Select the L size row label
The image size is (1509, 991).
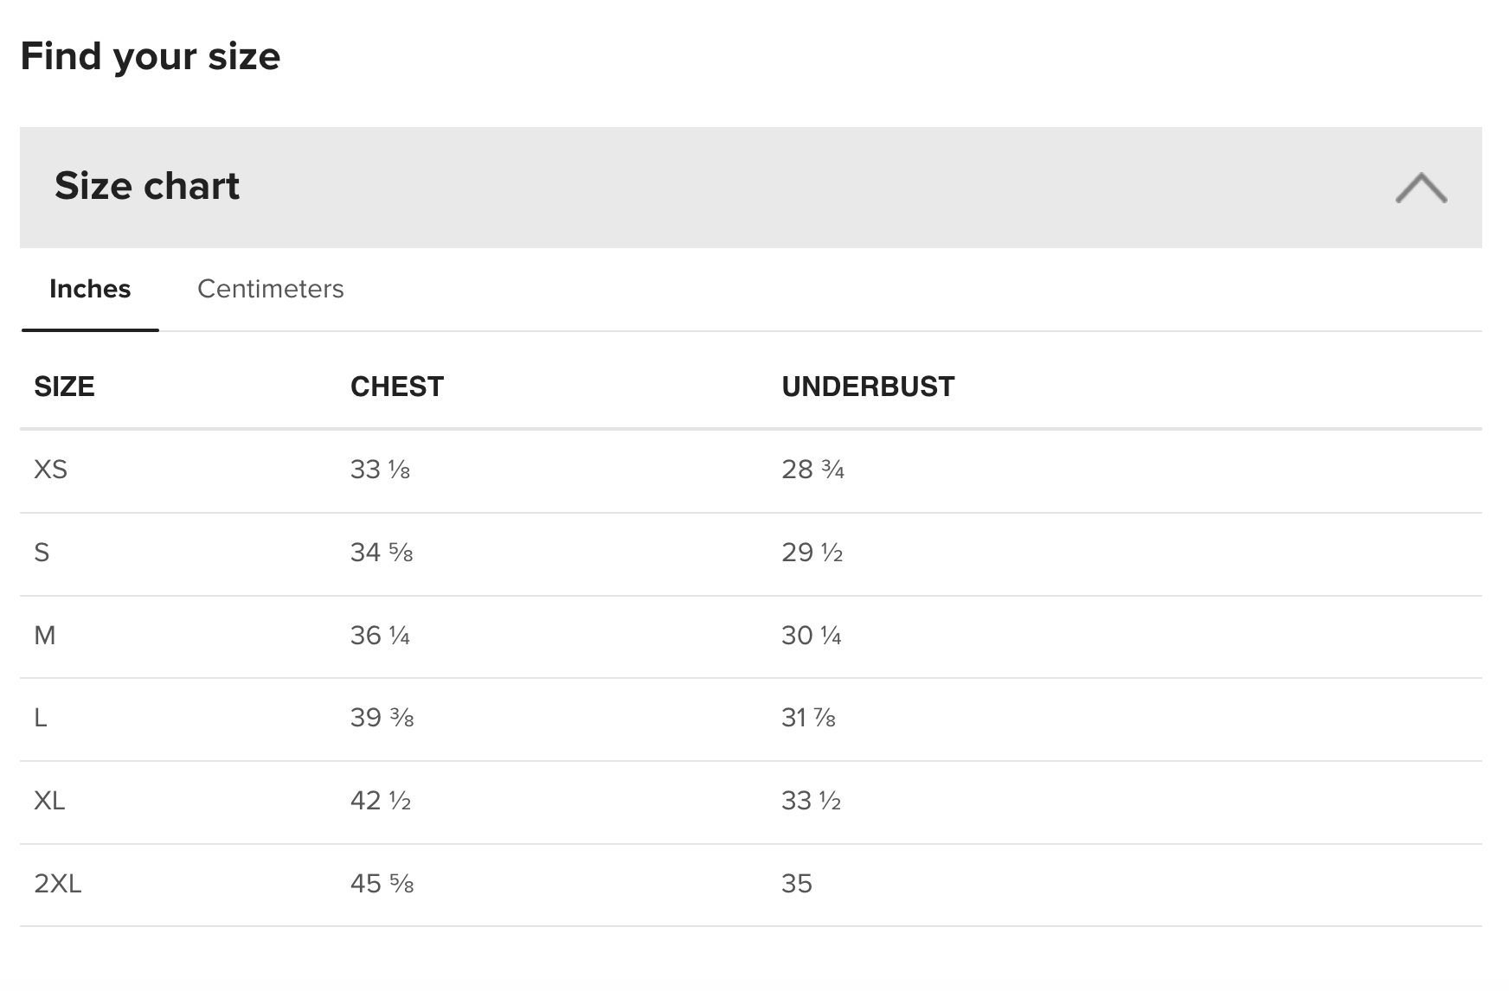(41, 718)
